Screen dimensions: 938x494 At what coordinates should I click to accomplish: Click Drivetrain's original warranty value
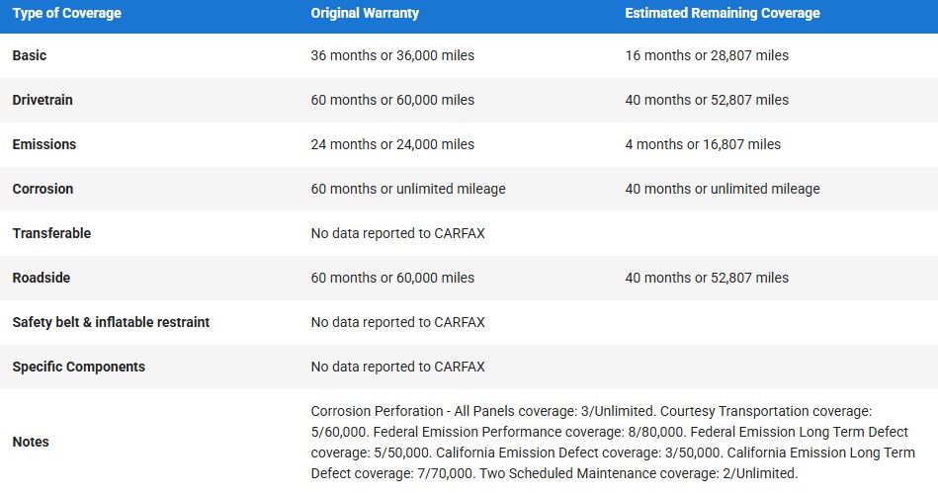pyautogui.click(x=392, y=100)
